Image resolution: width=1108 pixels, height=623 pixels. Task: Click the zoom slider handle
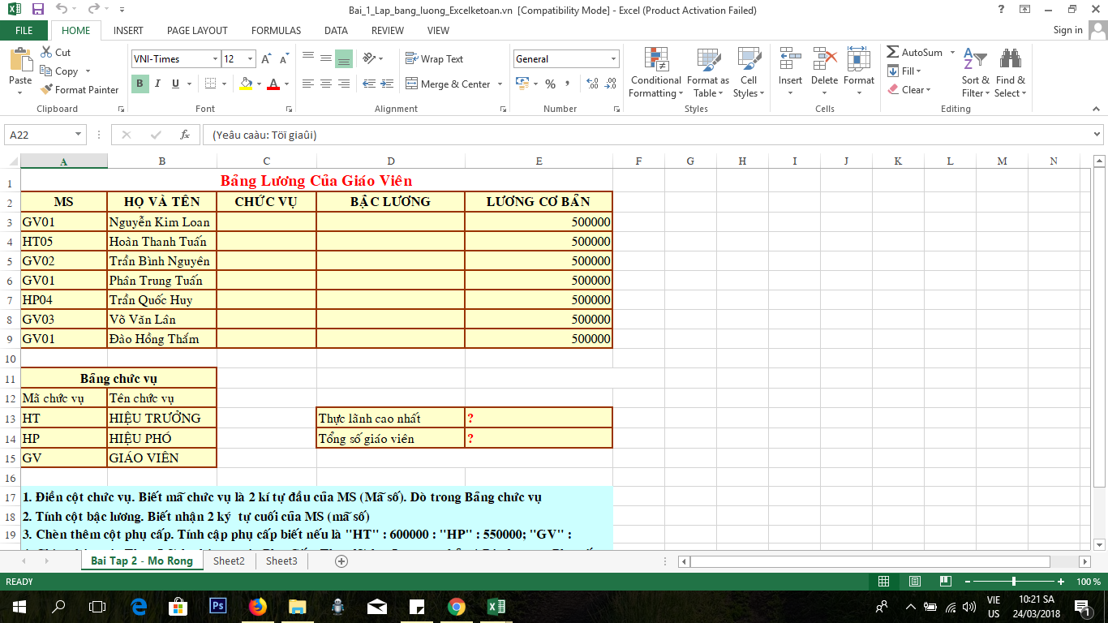pyautogui.click(x=1014, y=582)
